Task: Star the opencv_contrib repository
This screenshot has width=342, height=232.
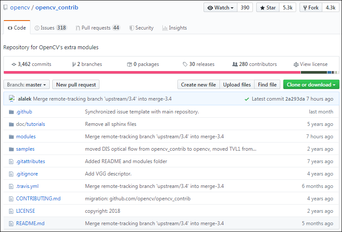Action: click(x=268, y=8)
